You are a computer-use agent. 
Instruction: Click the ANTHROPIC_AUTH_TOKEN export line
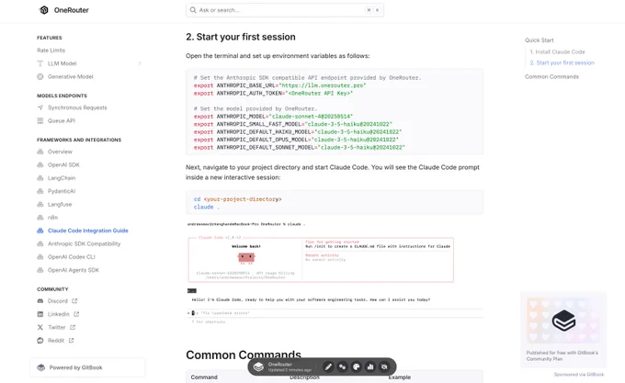(x=274, y=93)
